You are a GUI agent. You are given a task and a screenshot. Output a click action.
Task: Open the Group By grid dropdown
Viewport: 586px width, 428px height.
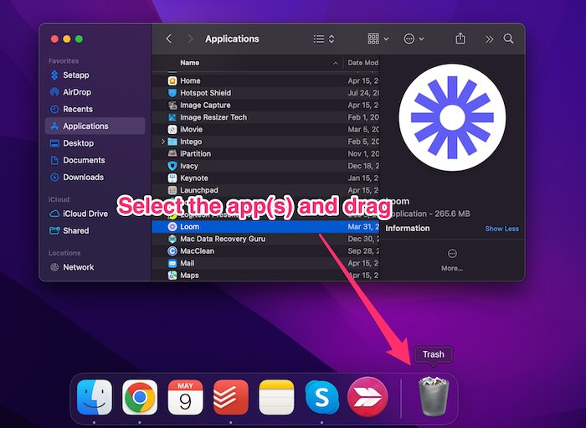[378, 39]
